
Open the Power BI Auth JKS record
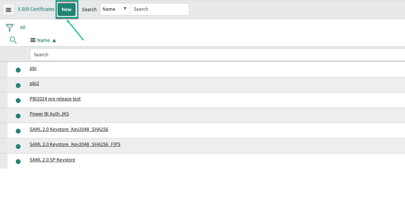pyautogui.click(x=49, y=114)
